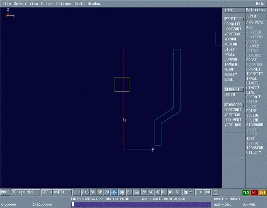
Task: Click the WI window button
Action: [158, 192]
